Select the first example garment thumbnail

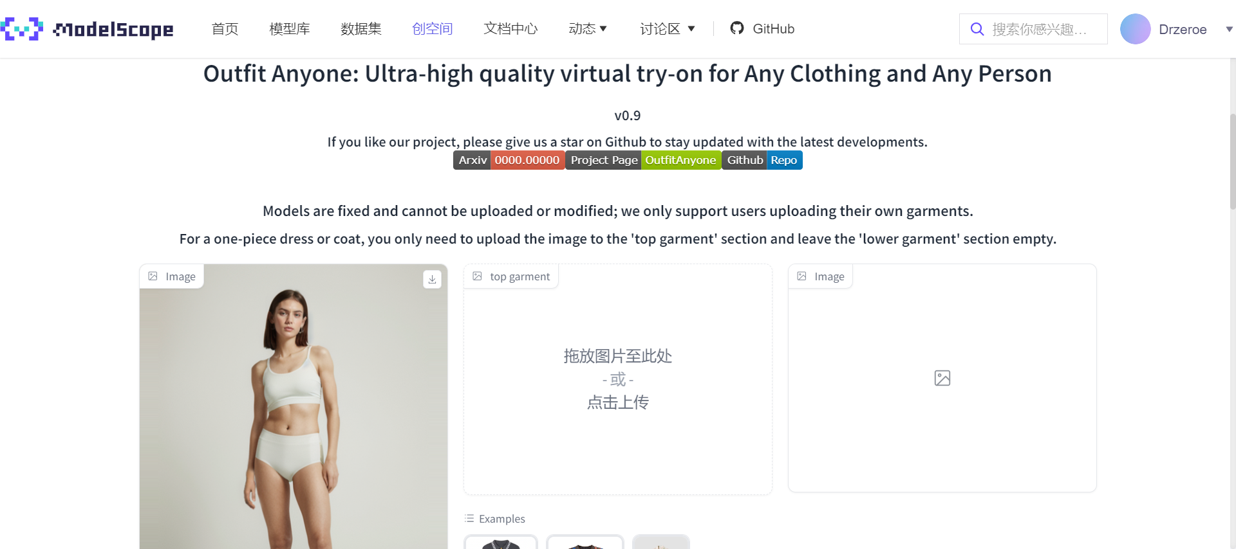coord(501,542)
